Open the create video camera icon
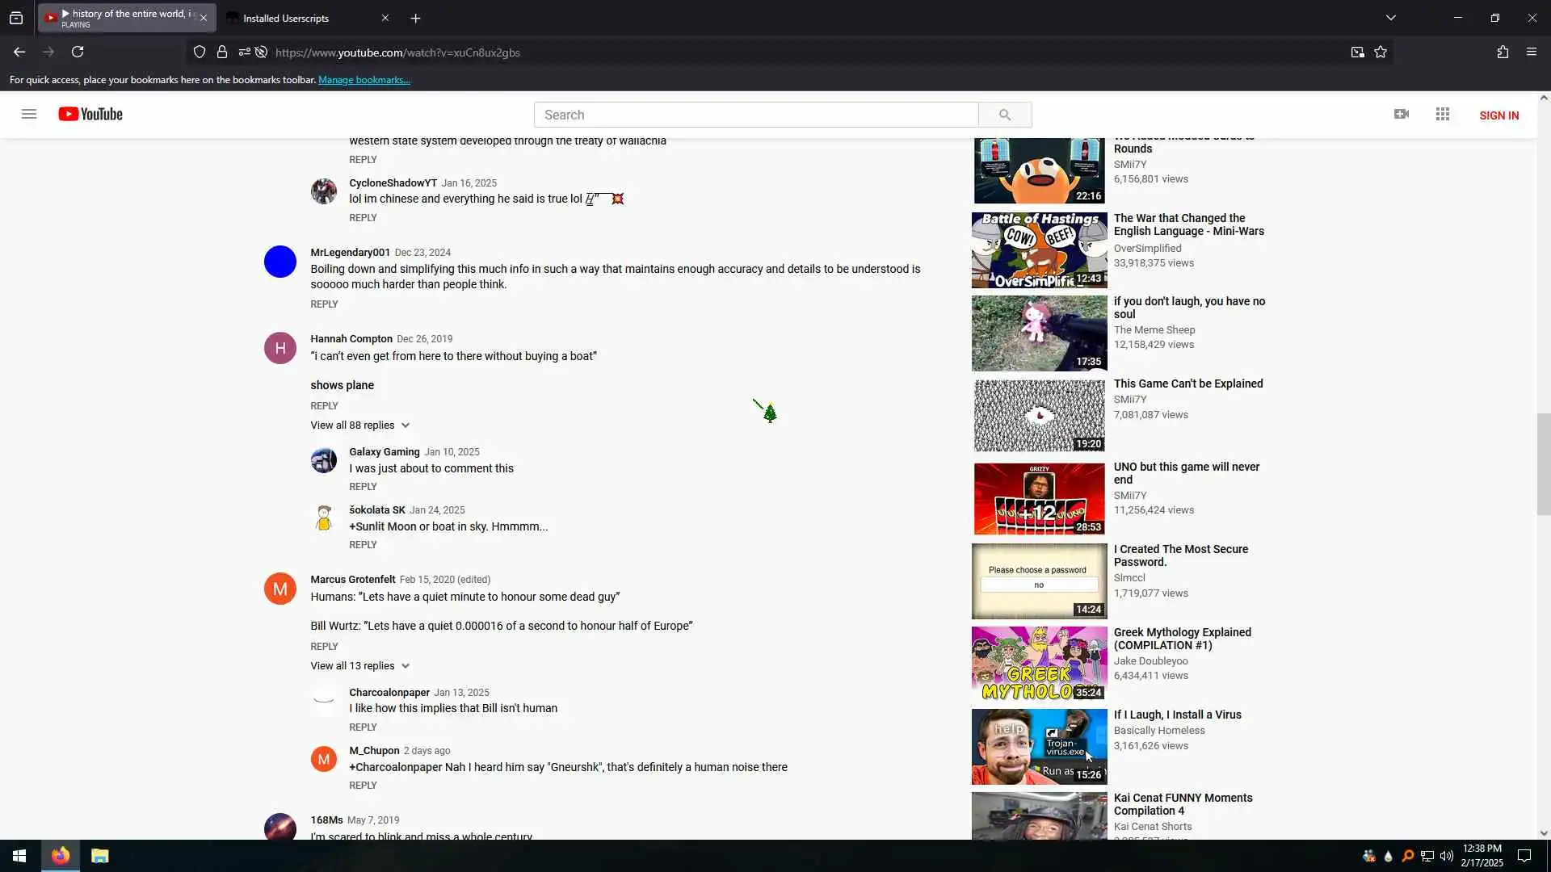This screenshot has height=872, width=1551. 1402,114
